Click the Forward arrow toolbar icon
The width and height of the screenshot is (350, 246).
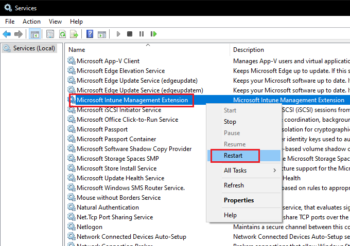pyautogui.click(x=19, y=34)
